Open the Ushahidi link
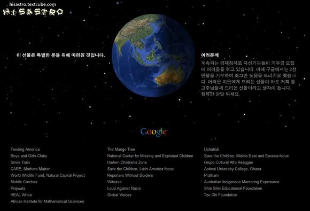 click(x=211, y=150)
